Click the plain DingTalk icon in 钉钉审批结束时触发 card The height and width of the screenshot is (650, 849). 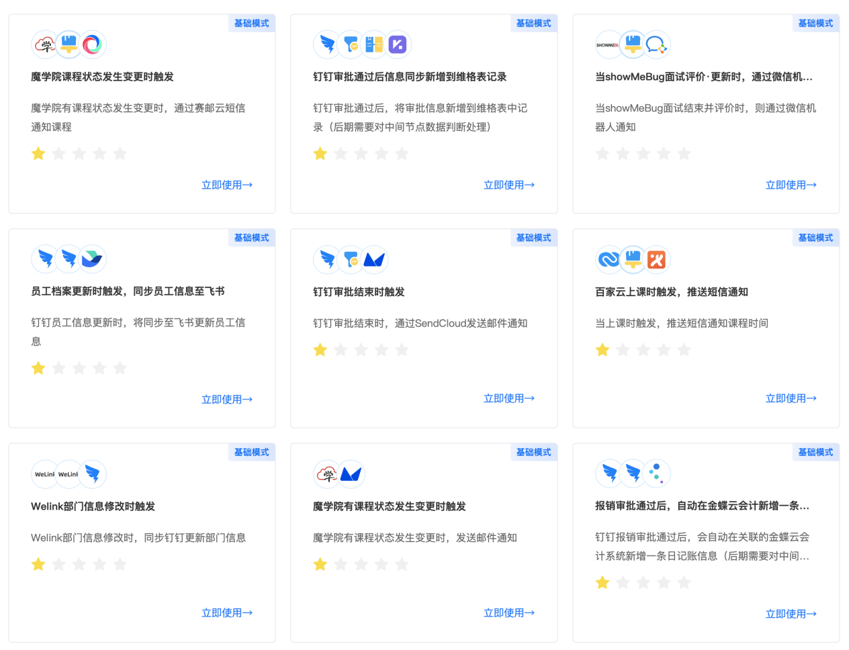click(327, 259)
